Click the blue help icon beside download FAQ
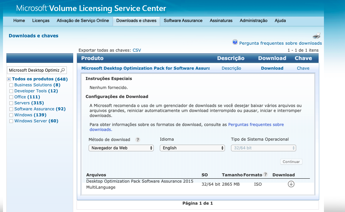 pos(235,43)
